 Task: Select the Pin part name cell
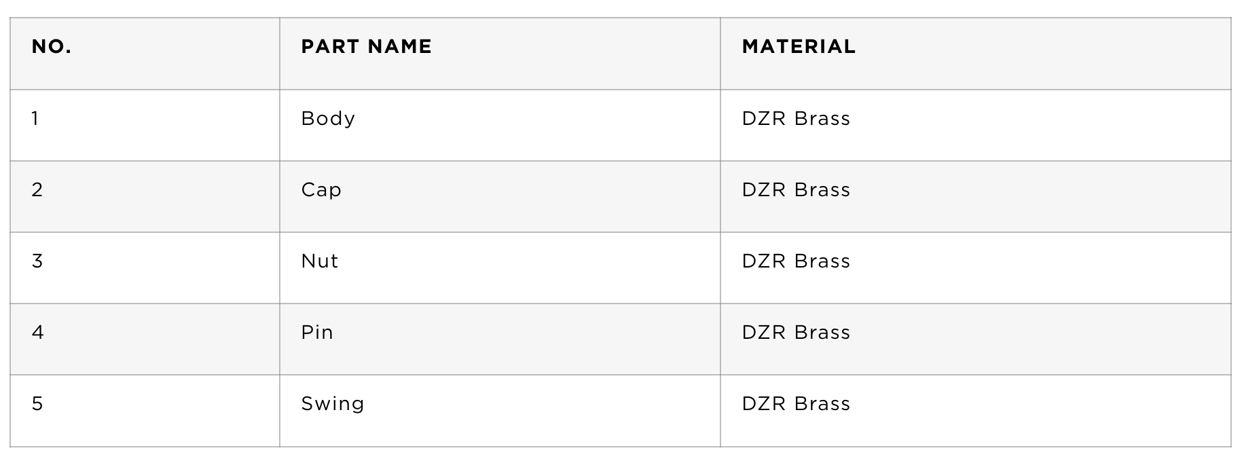[500, 339]
